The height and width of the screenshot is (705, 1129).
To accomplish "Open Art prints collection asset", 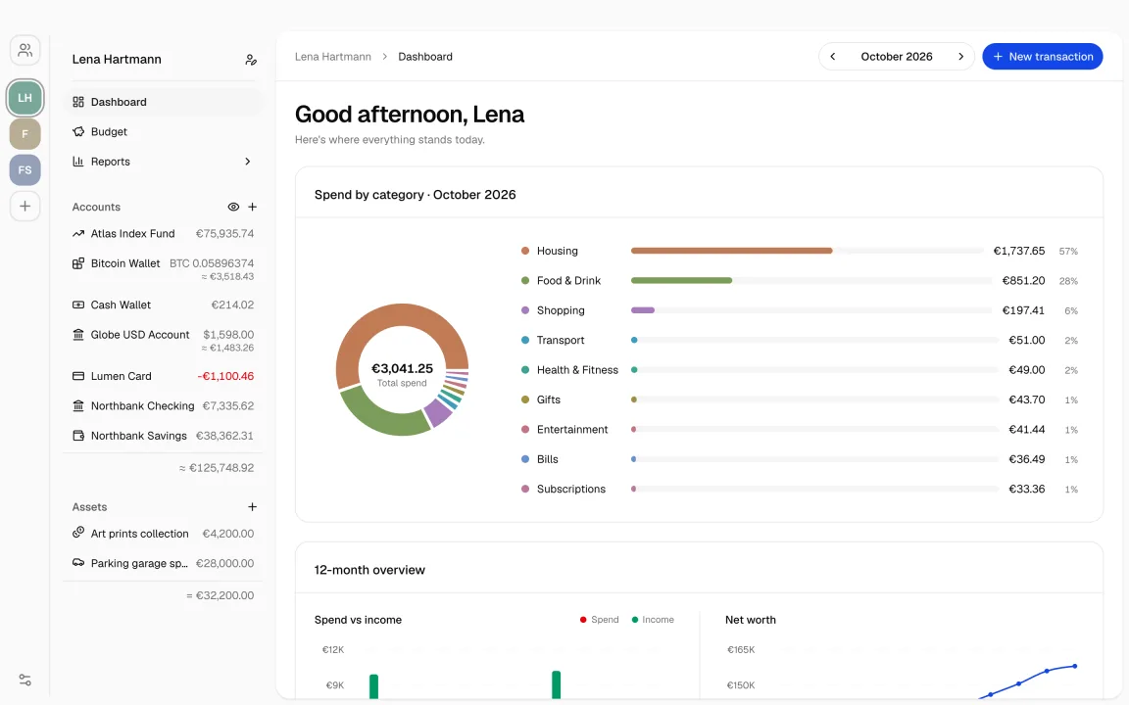I will (164, 534).
